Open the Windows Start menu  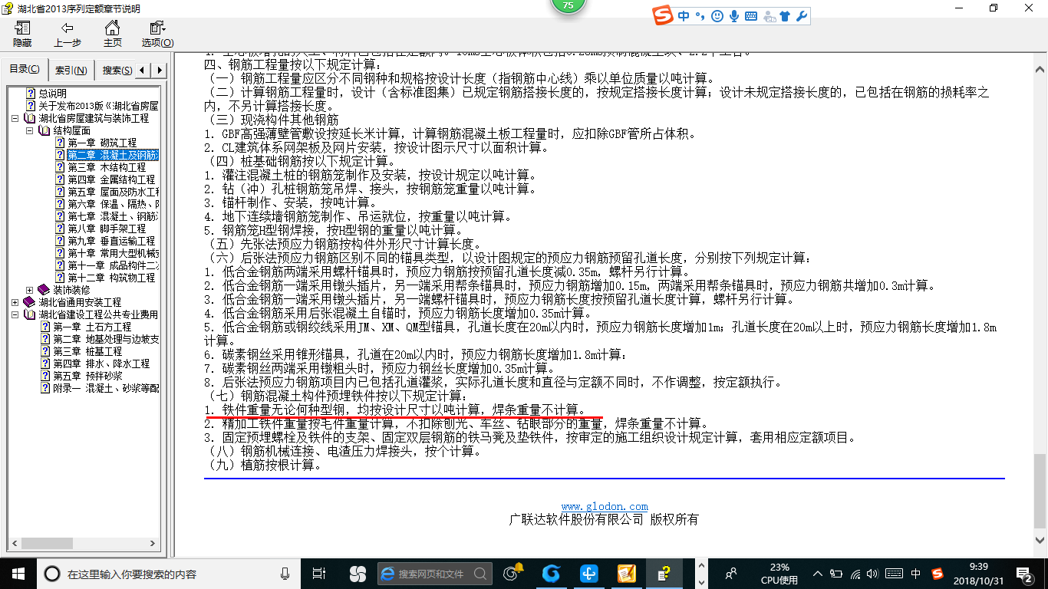click(x=18, y=574)
